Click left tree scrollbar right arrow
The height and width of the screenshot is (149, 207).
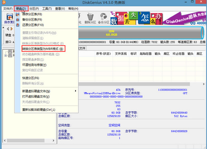[x=53, y=140]
